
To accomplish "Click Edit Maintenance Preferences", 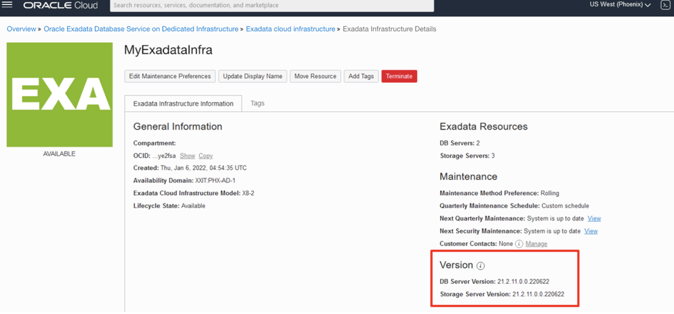I will point(170,76).
